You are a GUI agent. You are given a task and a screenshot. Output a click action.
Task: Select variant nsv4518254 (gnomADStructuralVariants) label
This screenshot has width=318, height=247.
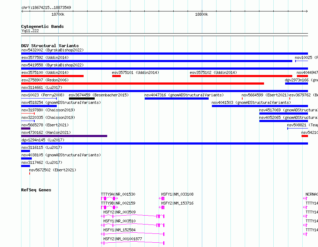click(61, 102)
